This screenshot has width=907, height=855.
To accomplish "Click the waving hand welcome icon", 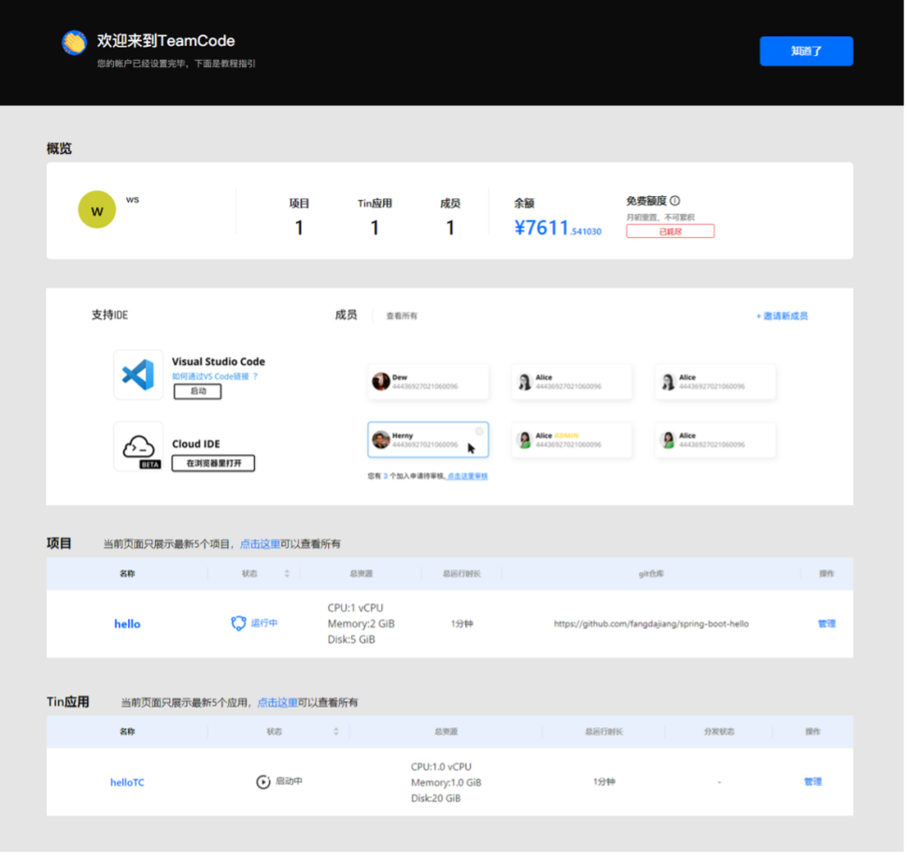I will [75, 42].
